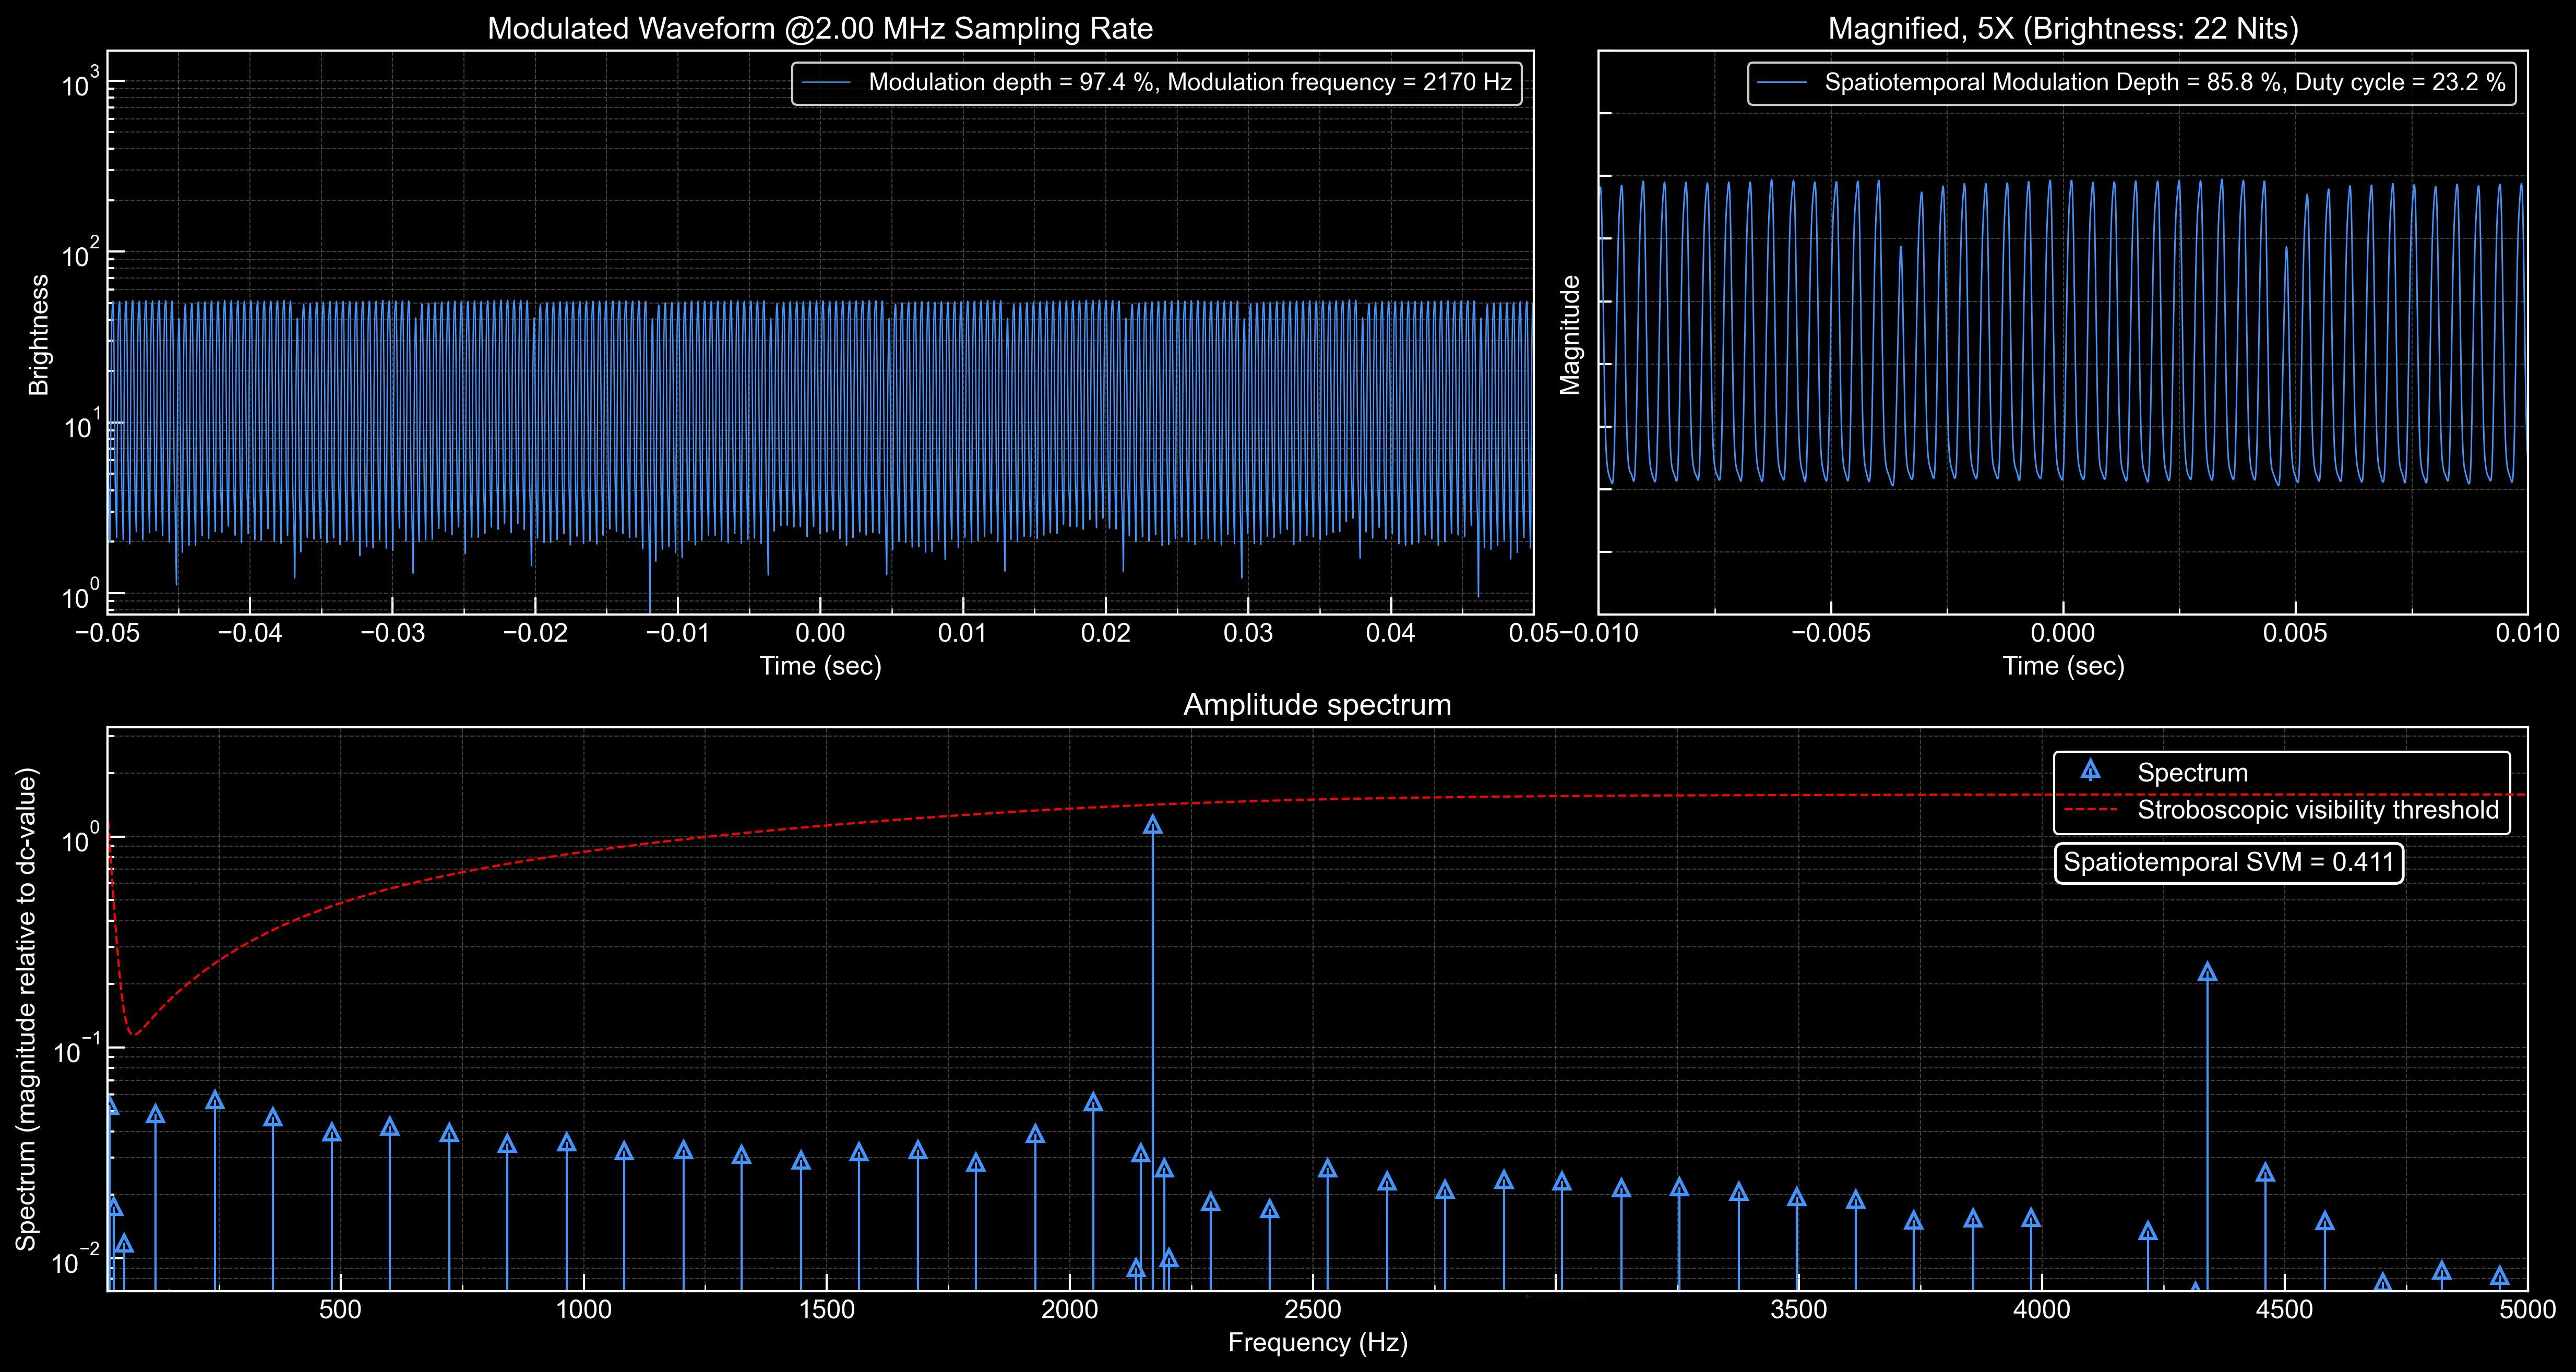Click the Magnified, 5X plot title
This screenshot has height=1372, width=2576.
tap(2063, 28)
